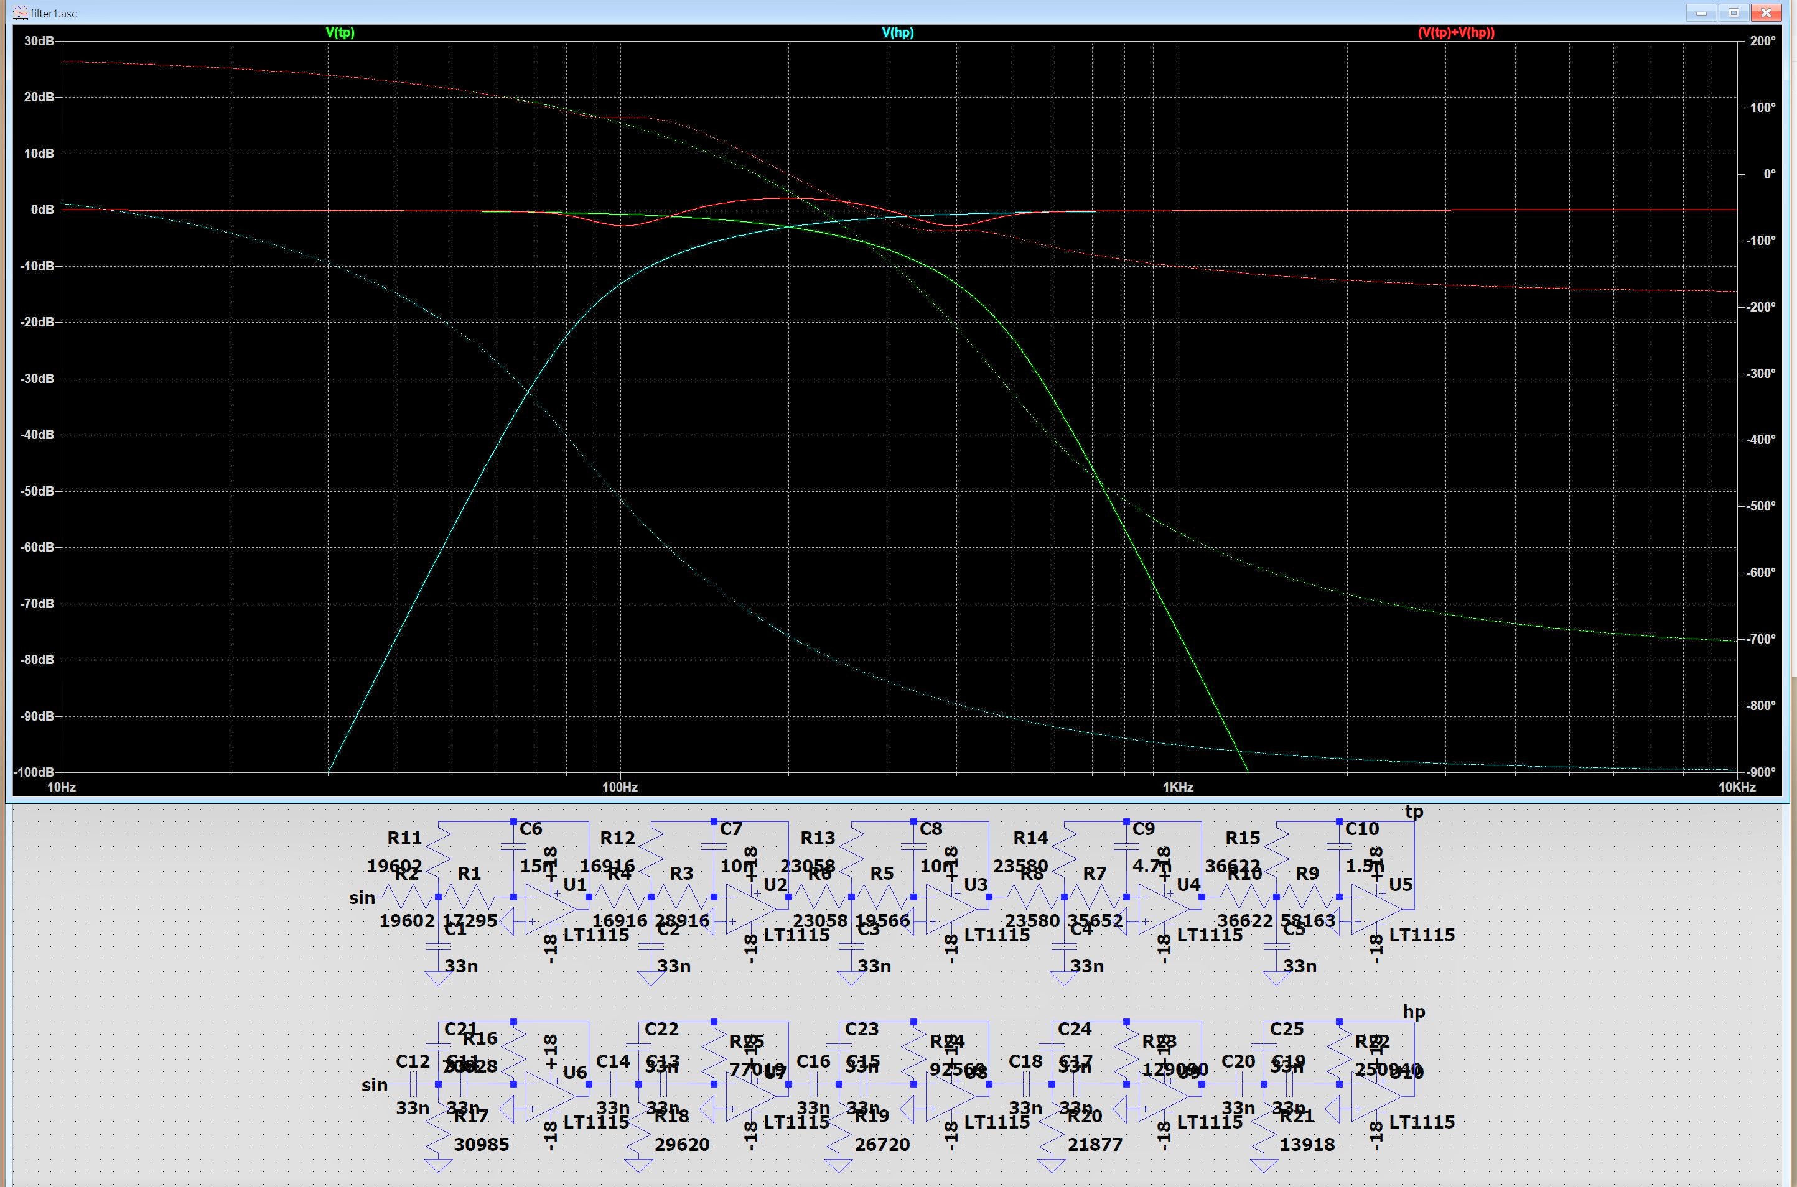Viewport: 1797px width, 1187px height.
Task: Select capacitor C12 next to lower sin input
Action: (x=414, y=1085)
